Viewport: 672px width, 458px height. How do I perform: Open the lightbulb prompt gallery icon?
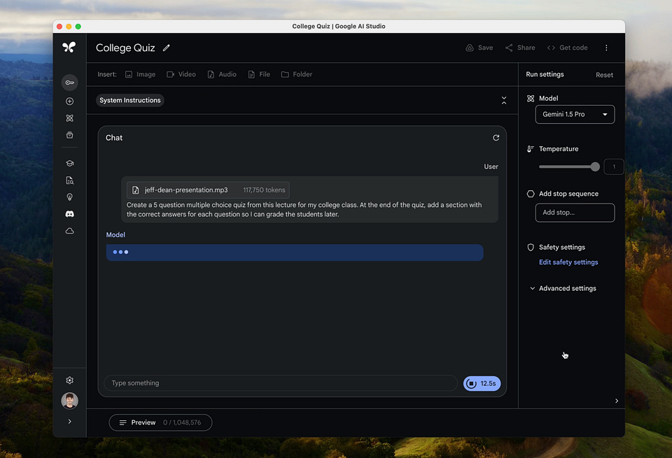[x=69, y=197]
